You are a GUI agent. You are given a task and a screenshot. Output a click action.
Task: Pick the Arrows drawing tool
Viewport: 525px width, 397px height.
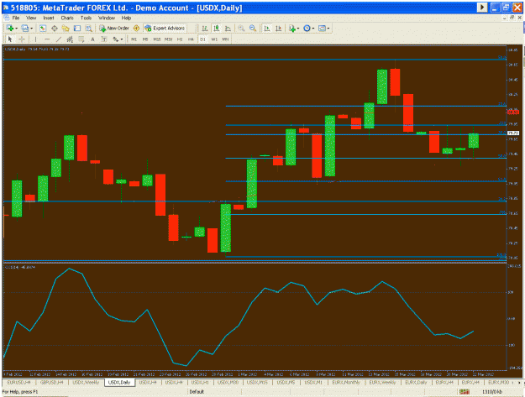pyautogui.click(x=116, y=39)
